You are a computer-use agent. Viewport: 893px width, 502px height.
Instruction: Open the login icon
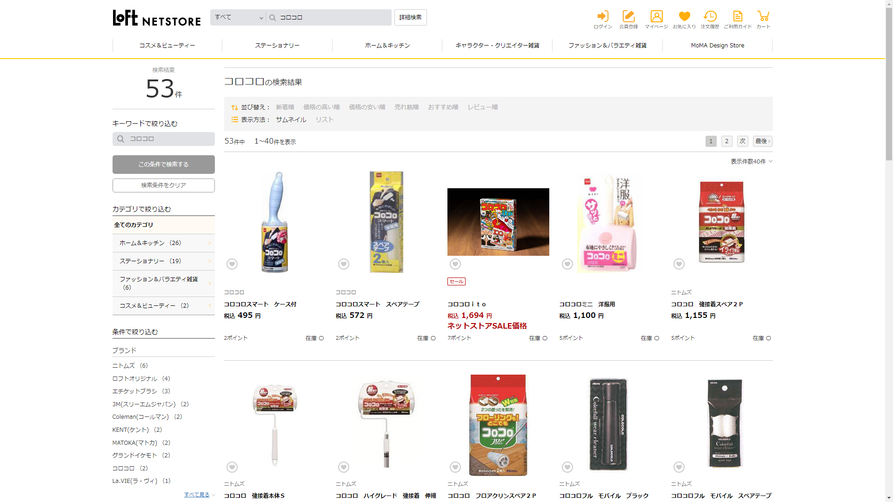point(603,20)
